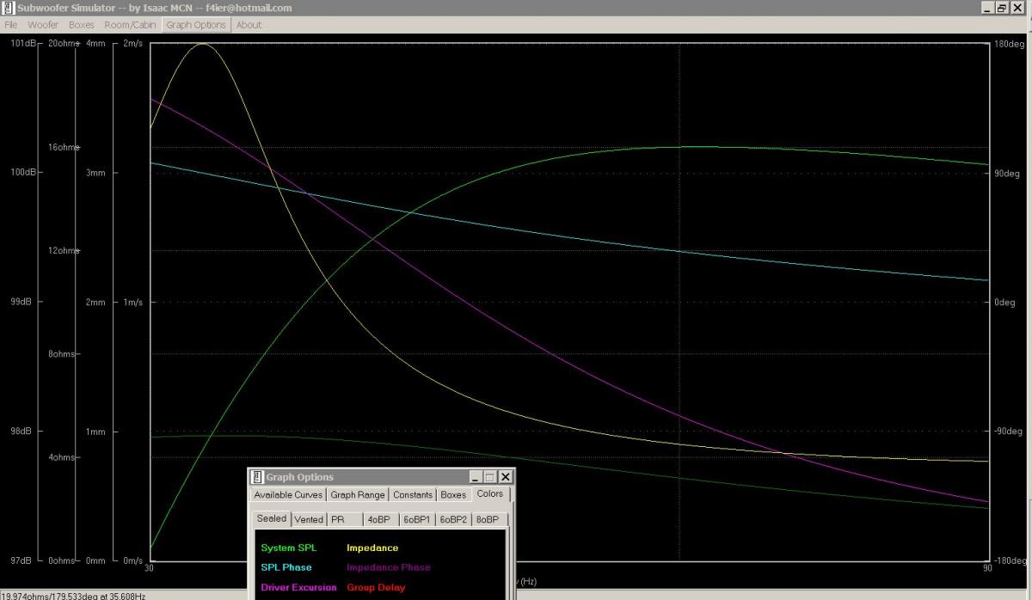Change the SPL Phase curve color
Screen dimensions: 1032x600
click(x=286, y=568)
